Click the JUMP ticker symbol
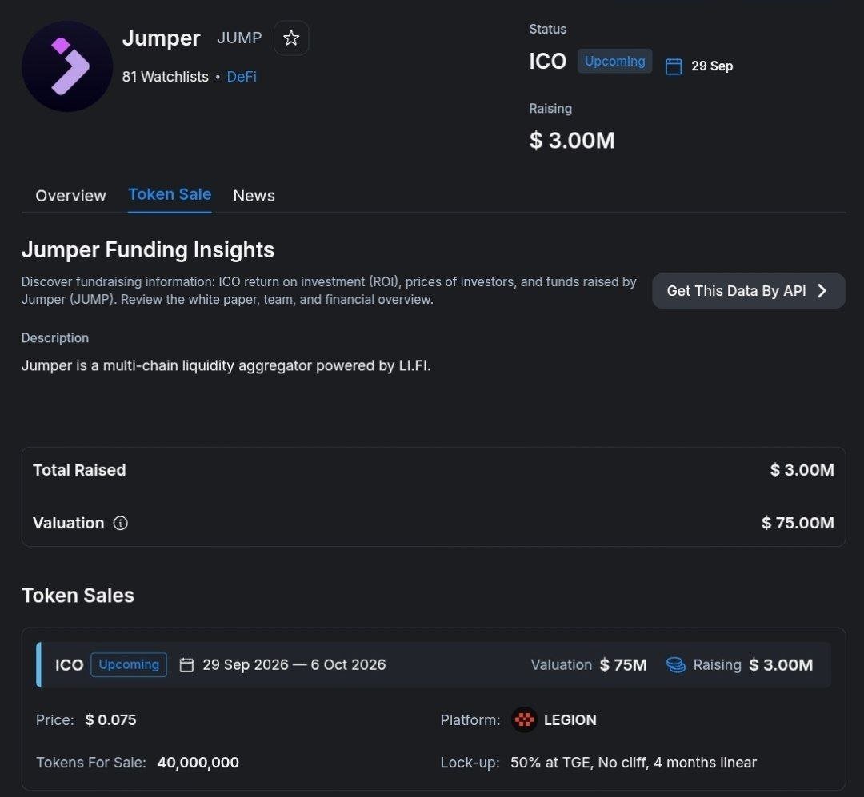 [x=239, y=38]
